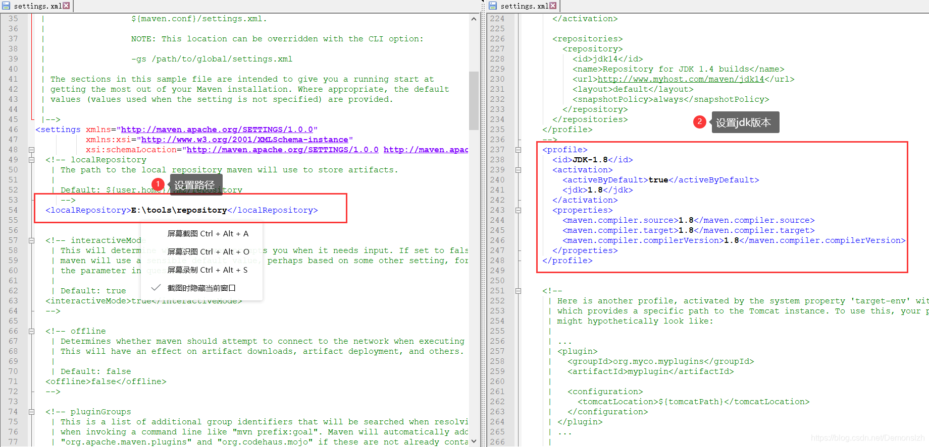Click the left pane scrollbar down arrow
929x447 pixels.
pyautogui.click(x=474, y=441)
